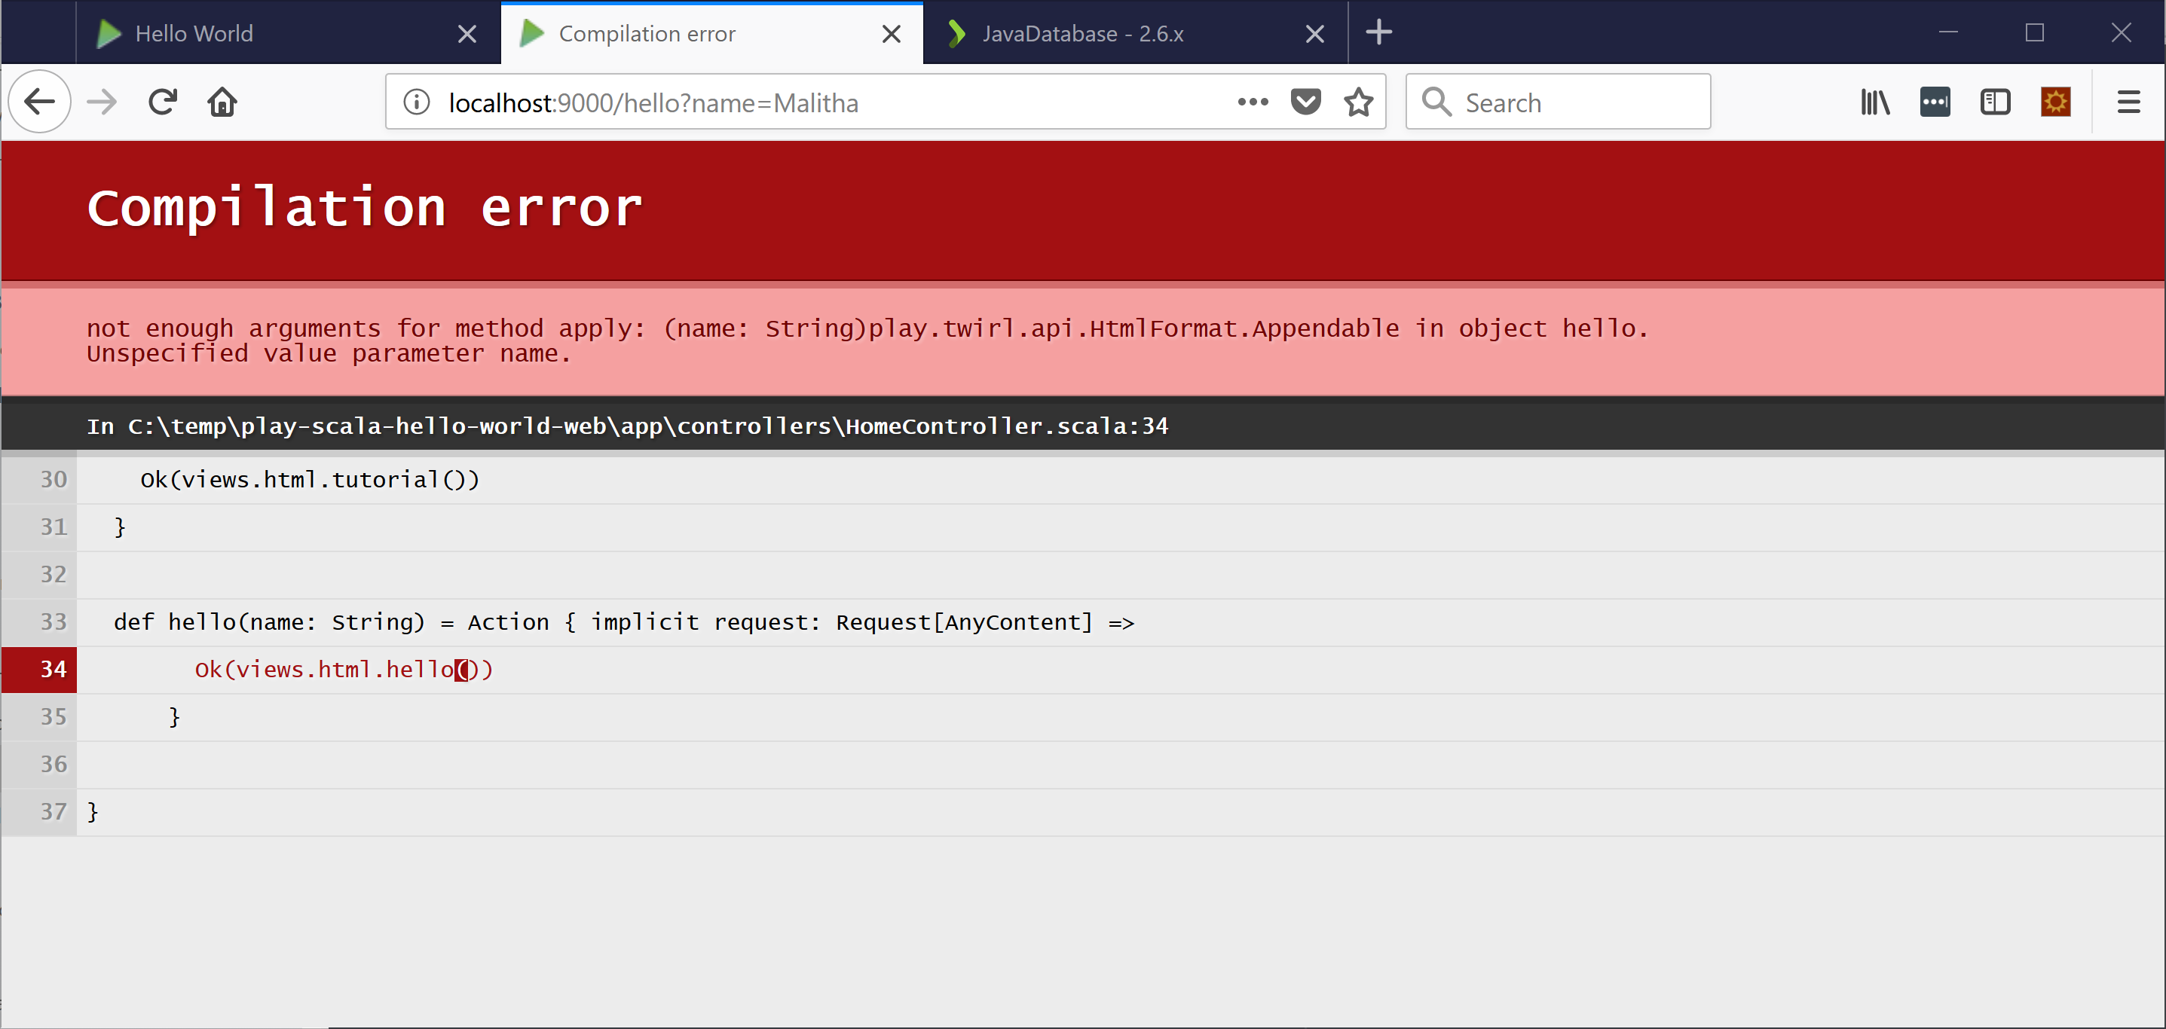Viewport: 2166px width, 1029px height.
Task: Click the Compilation error heading
Action: click(x=365, y=207)
